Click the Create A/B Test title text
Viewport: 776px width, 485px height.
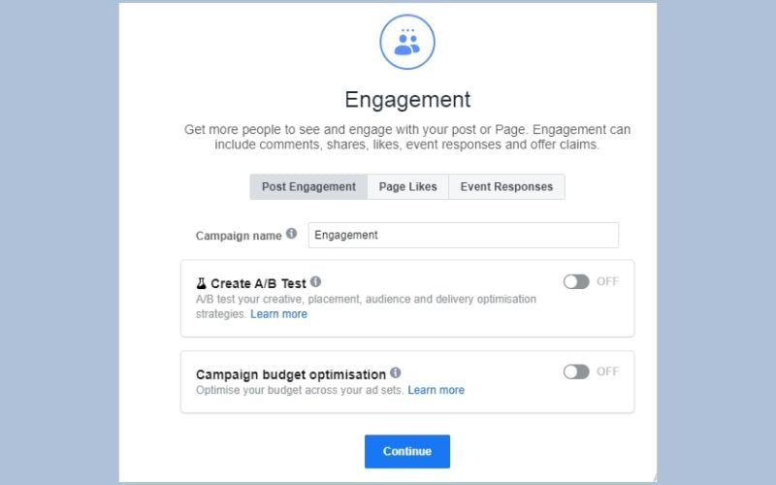[x=258, y=283]
